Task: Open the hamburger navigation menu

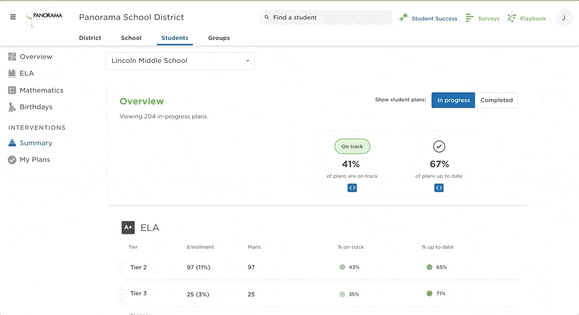Action: click(x=13, y=17)
